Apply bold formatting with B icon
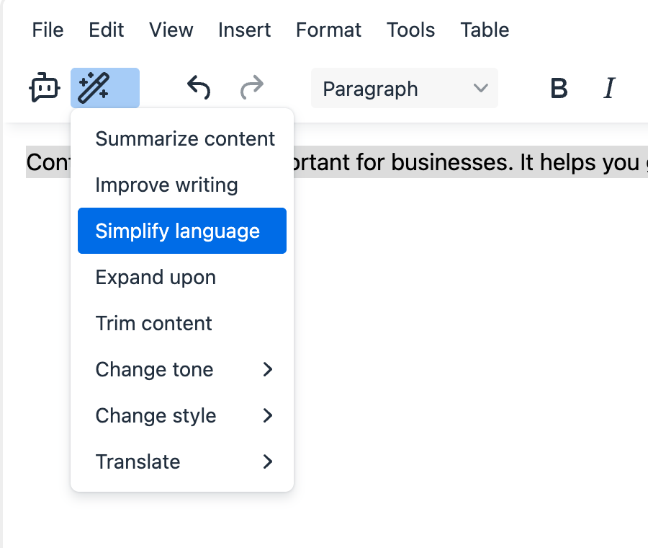Viewport: 648px width, 548px height. [559, 88]
